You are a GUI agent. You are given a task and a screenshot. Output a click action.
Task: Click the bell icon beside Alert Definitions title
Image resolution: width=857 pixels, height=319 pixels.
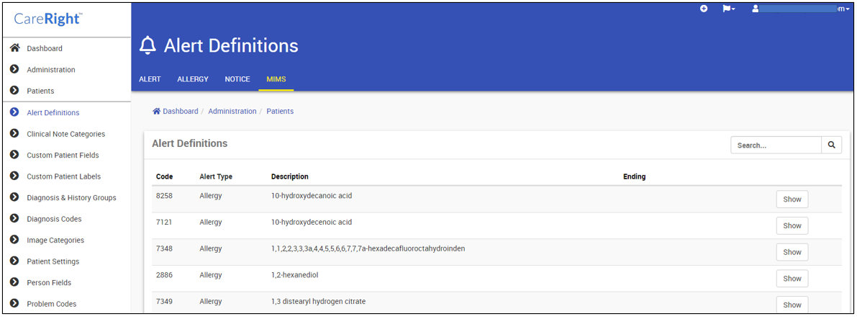[148, 45]
